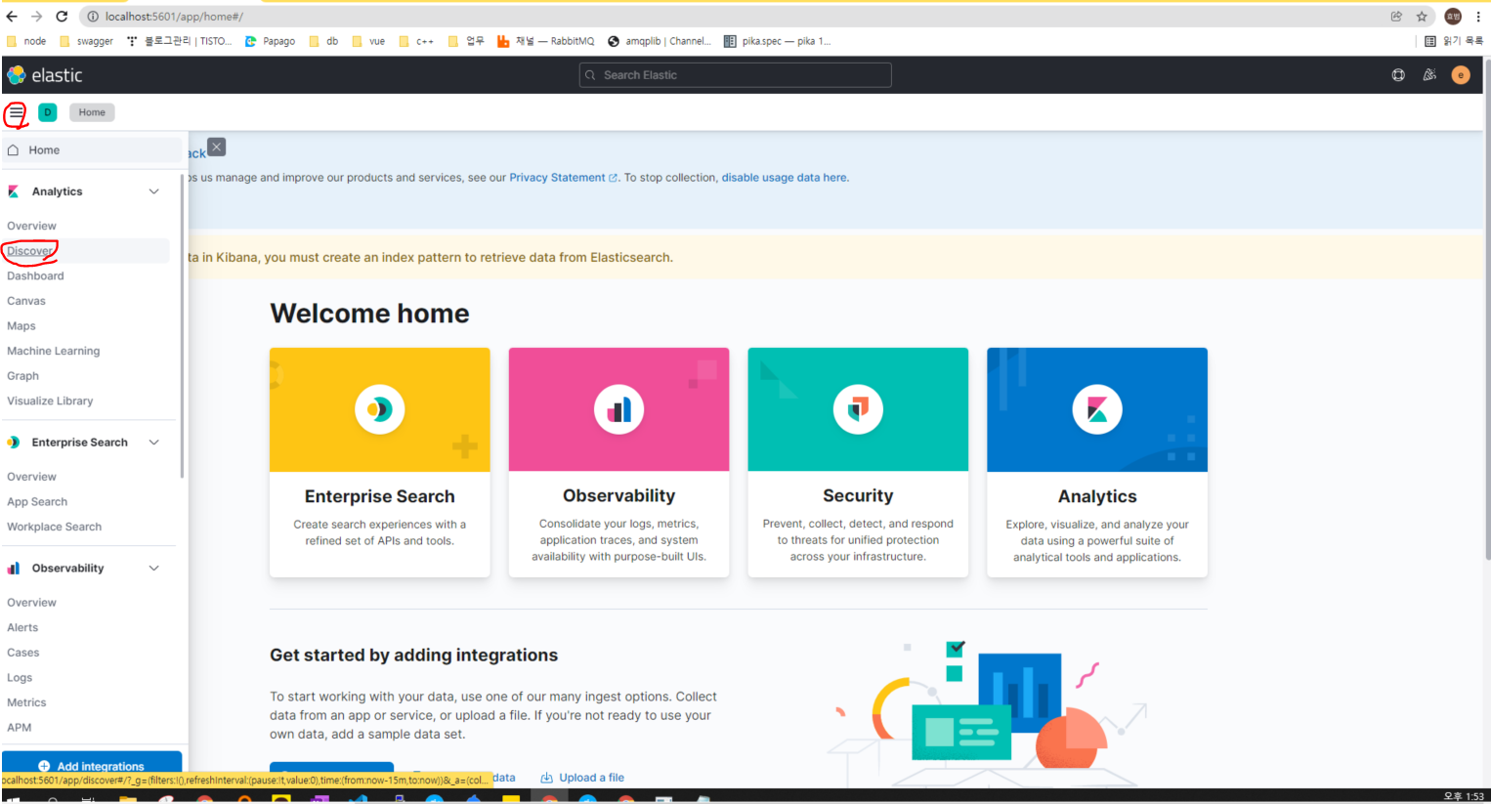The height and width of the screenshot is (804, 1491).
Task: Open the TISTORY blog admin bookmark
Action: [180, 41]
